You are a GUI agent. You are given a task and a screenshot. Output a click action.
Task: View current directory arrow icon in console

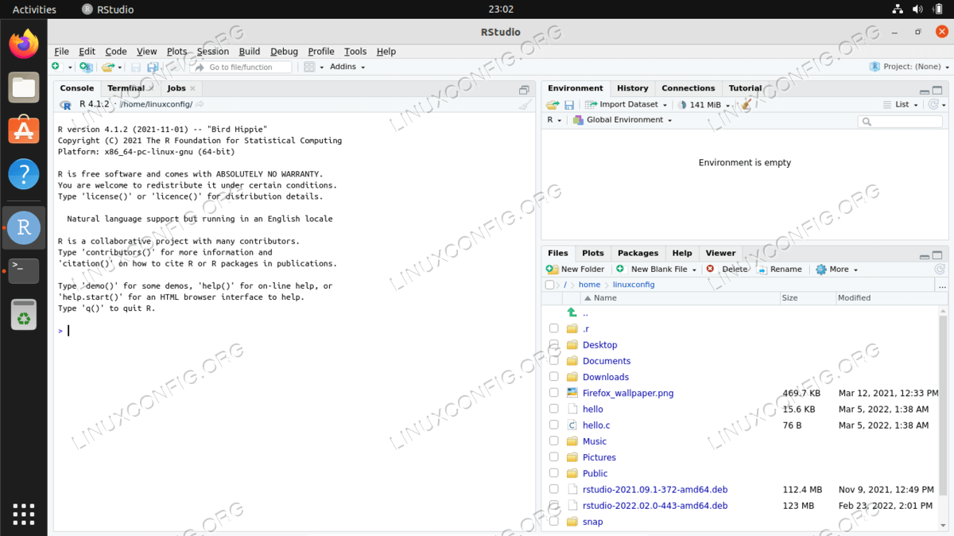[x=200, y=104]
